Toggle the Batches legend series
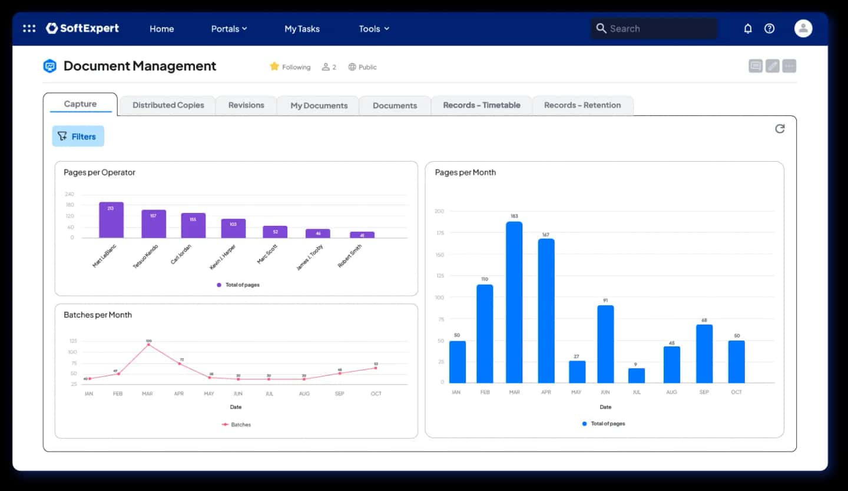The width and height of the screenshot is (848, 491). click(236, 425)
